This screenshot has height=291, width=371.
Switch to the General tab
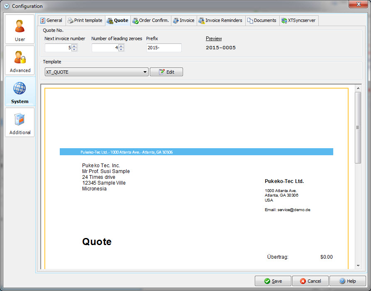[x=51, y=20]
